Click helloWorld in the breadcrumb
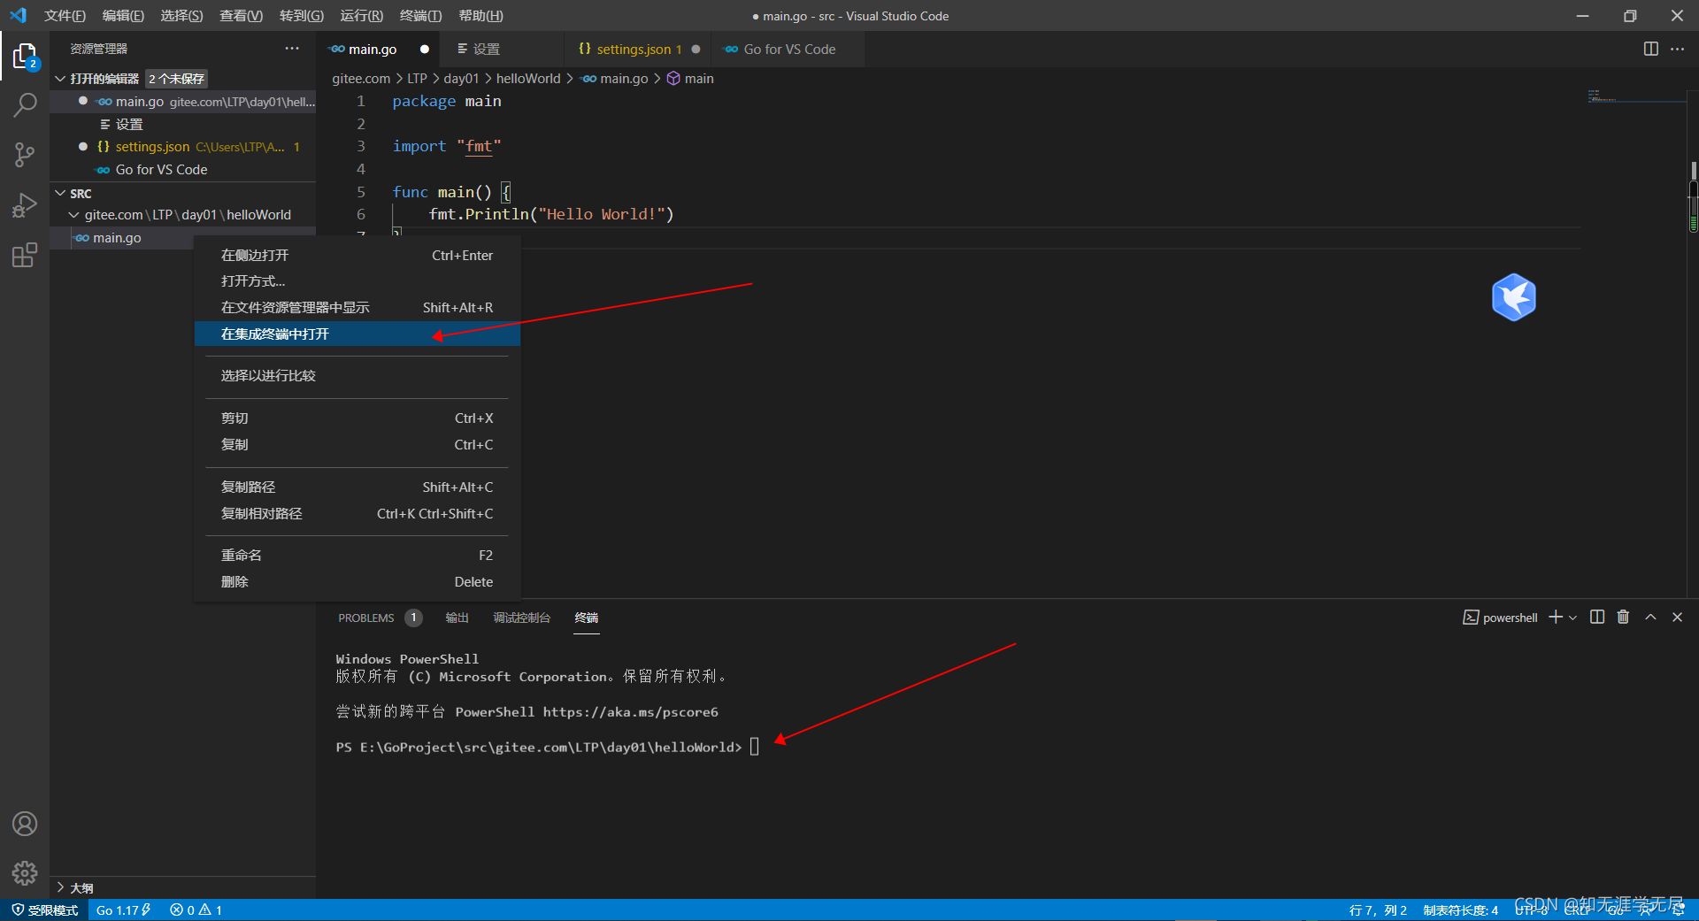The image size is (1699, 921). tap(528, 79)
